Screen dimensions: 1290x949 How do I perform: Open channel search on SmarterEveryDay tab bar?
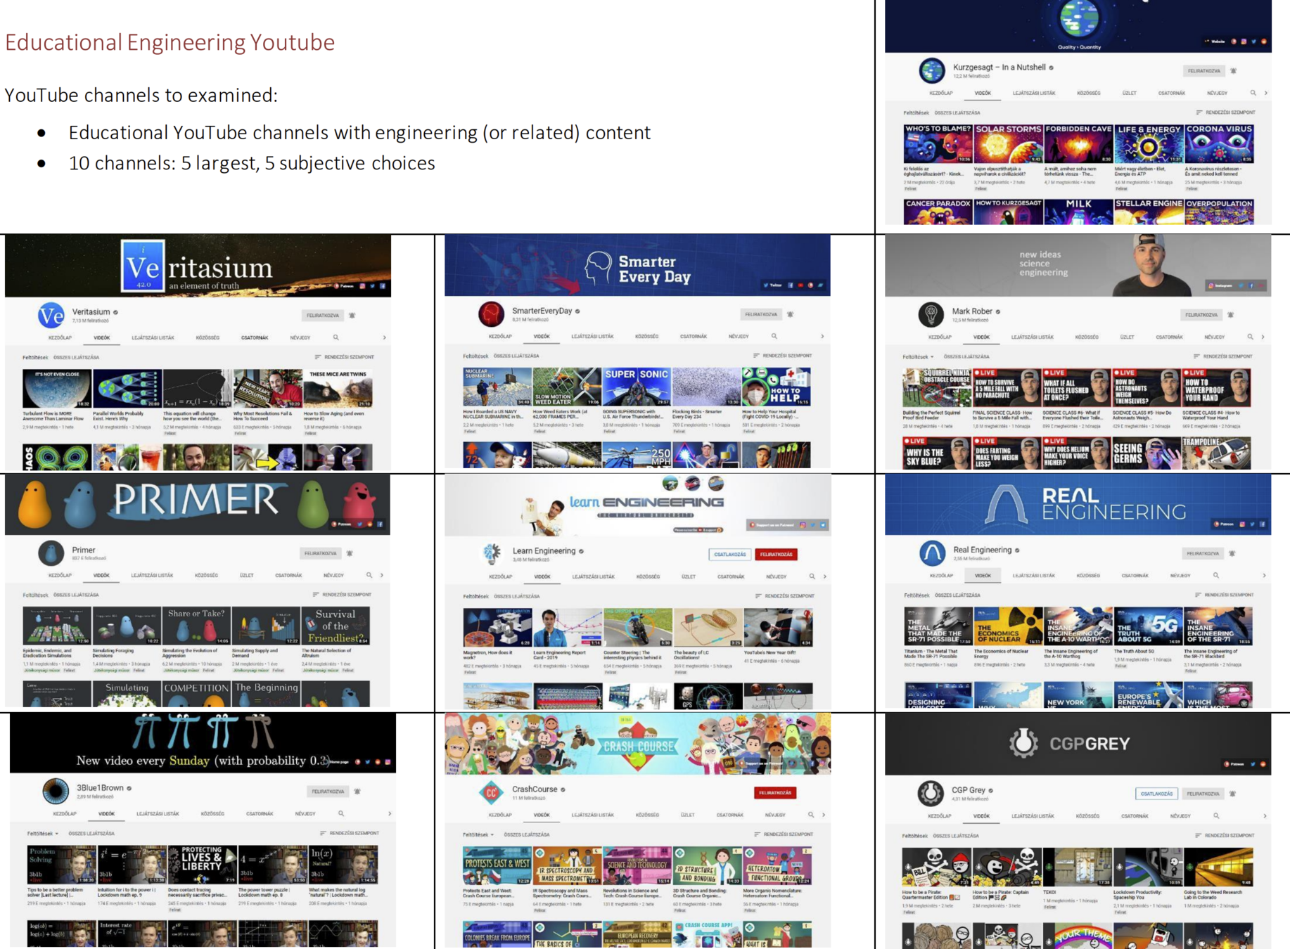click(774, 336)
